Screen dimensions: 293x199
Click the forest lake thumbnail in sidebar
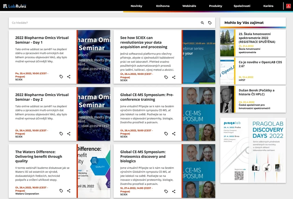tap(227, 43)
